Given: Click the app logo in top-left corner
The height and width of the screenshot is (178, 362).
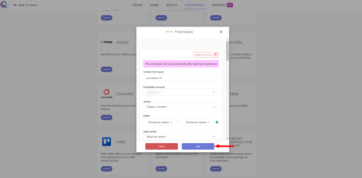Looking at the screenshot, I should click(x=4, y=5).
